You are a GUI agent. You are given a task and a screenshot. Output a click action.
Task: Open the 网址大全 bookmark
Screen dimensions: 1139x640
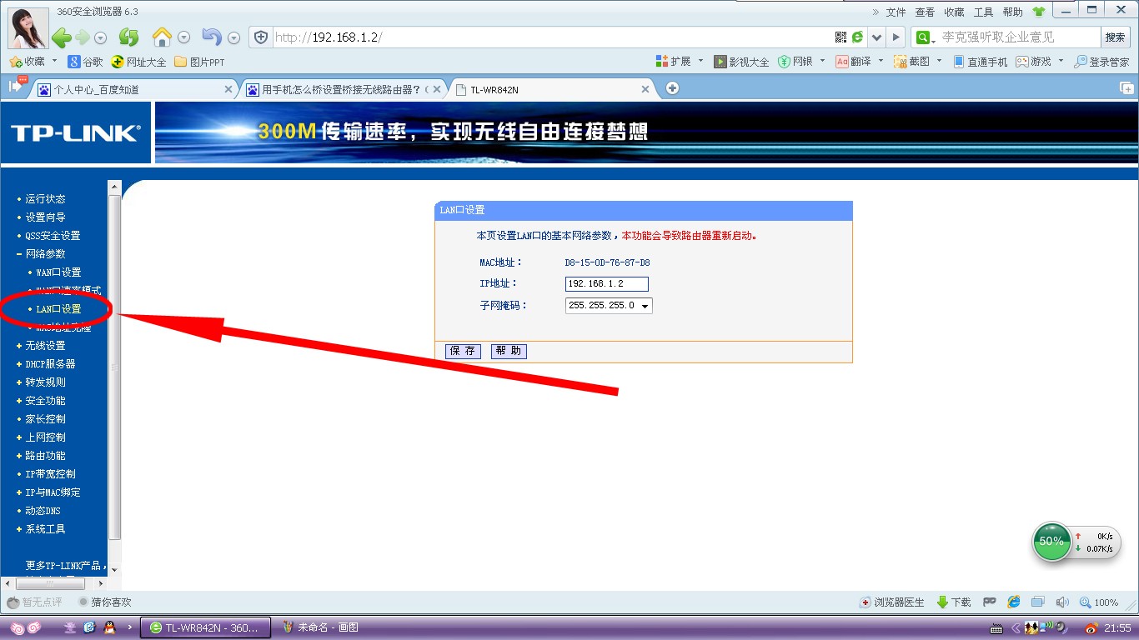[138, 62]
